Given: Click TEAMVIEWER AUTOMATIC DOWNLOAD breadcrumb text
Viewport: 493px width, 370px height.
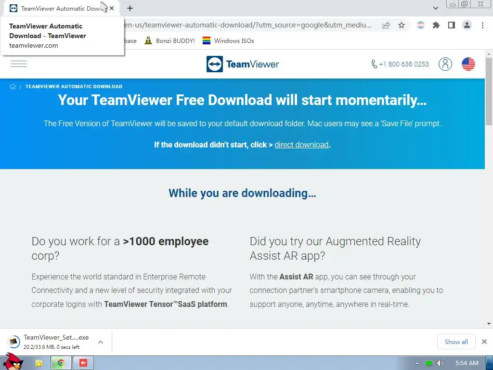Looking at the screenshot, I should 74,87.
